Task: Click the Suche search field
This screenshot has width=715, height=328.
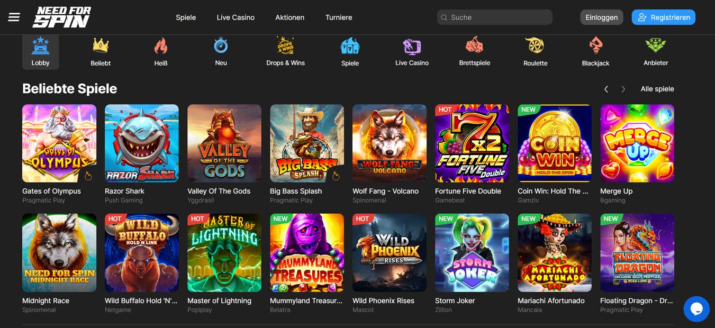Action: 494,17
